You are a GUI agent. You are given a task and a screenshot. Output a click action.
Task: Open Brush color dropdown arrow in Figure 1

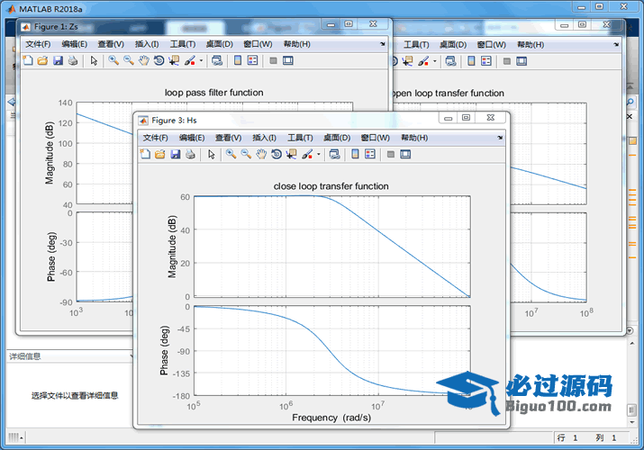(202, 61)
